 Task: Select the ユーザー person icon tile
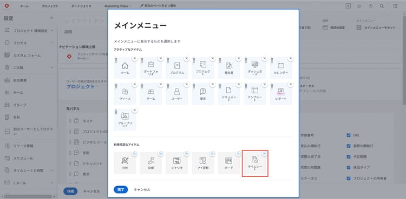click(177, 94)
